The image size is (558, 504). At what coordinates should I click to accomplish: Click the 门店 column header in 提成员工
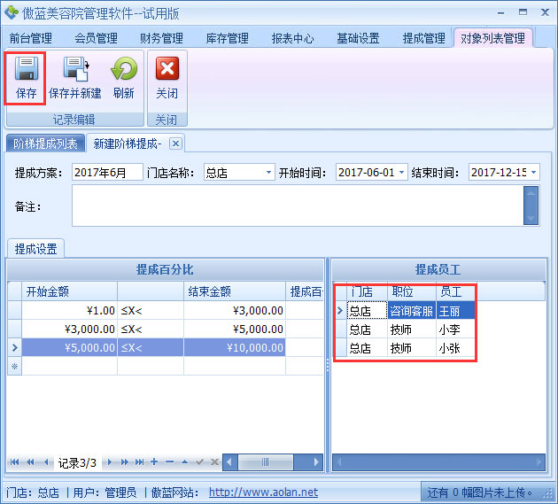pos(368,291)
